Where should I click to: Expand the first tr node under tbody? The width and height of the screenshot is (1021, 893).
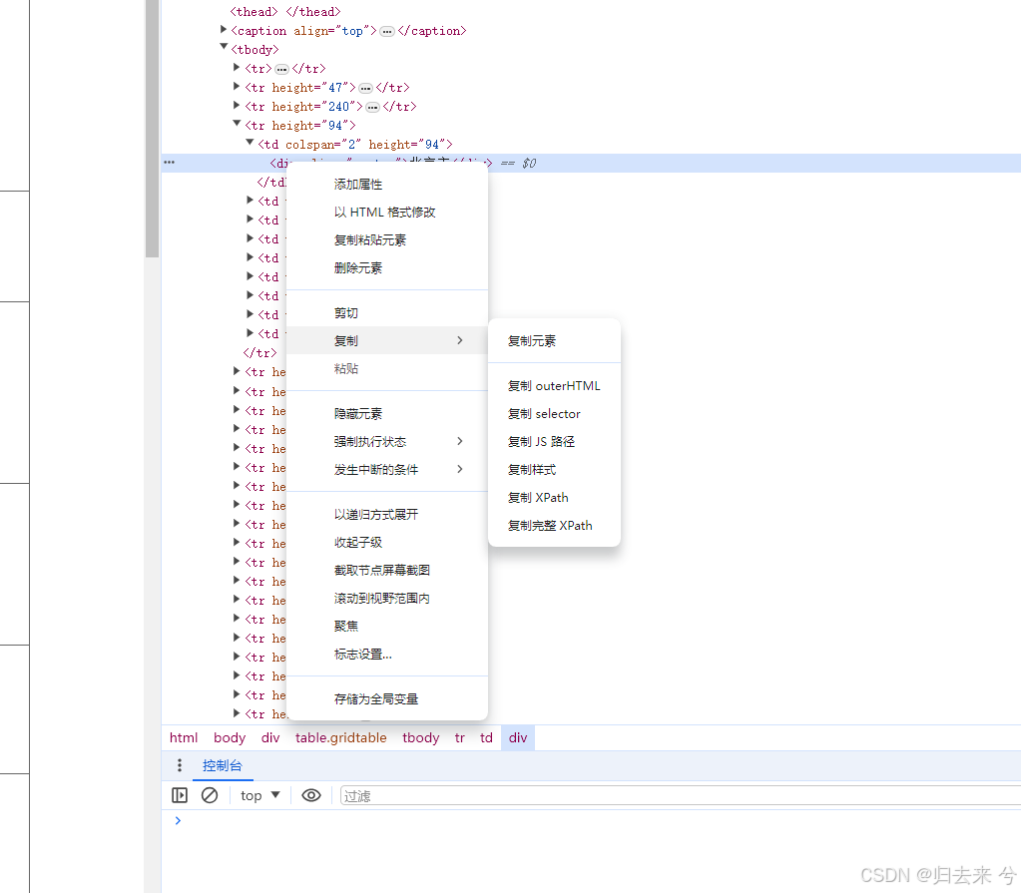coord(237,67)
